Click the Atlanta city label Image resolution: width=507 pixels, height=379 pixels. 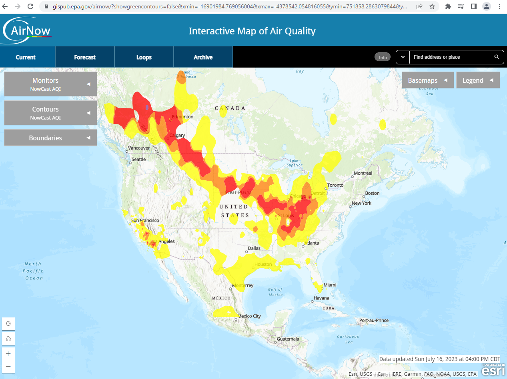point(312,243)
